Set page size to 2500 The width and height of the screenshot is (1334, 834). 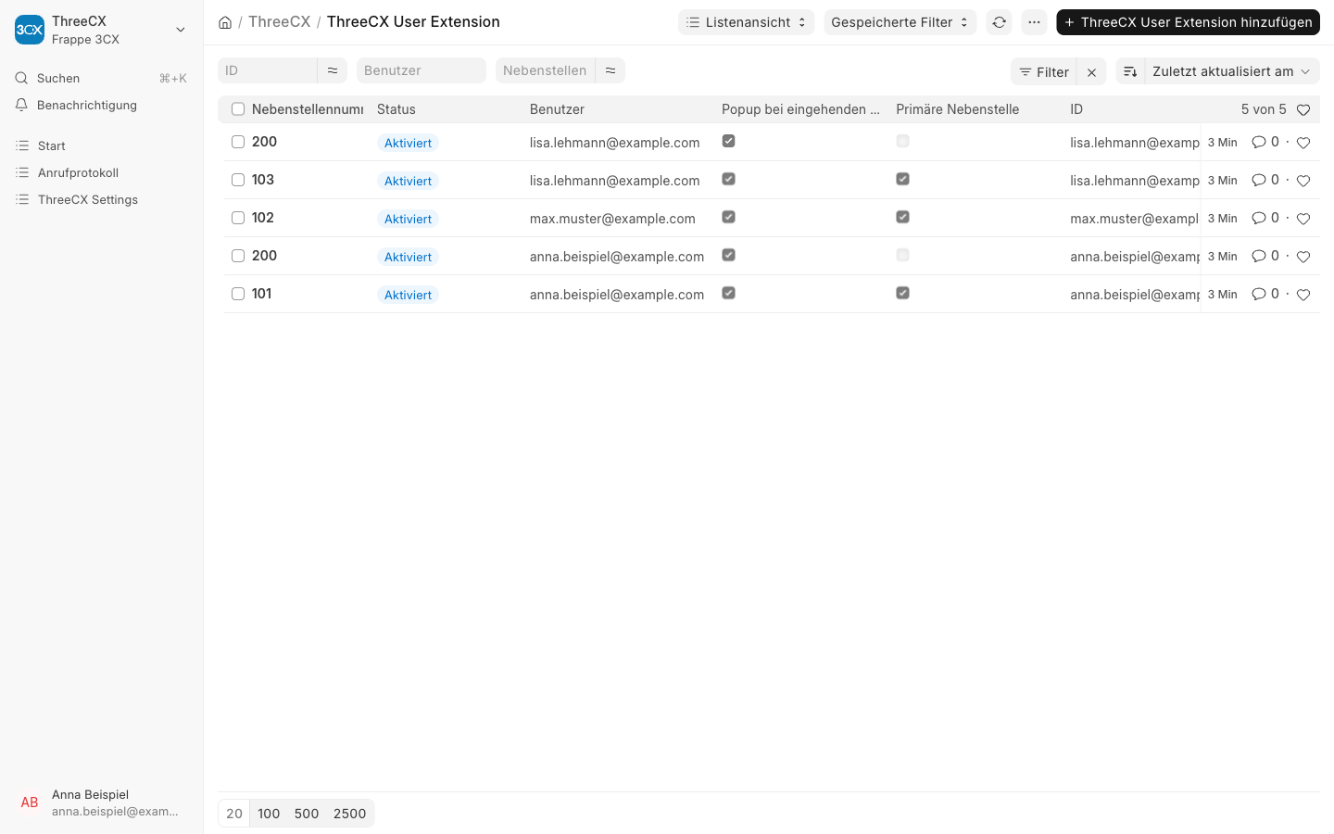click(x=350, y=814)
